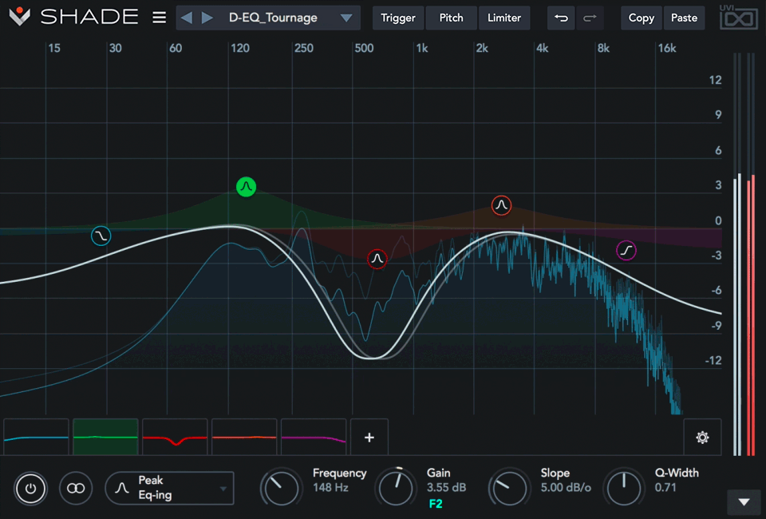The image size is (766, 519).
Task: Open the Pitch tab
Action: 451,18
